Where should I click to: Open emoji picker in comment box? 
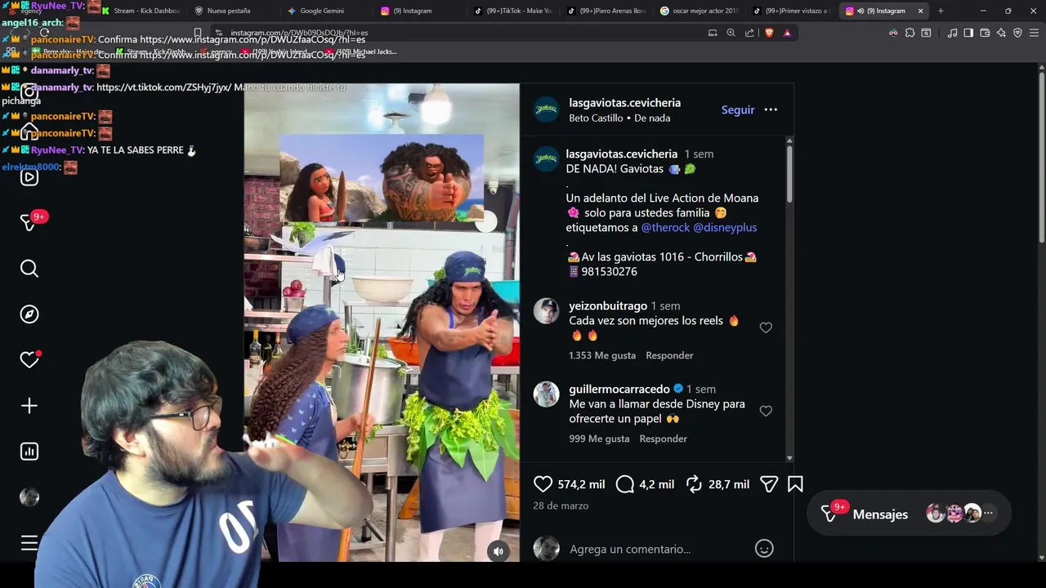tap(764, 549)
